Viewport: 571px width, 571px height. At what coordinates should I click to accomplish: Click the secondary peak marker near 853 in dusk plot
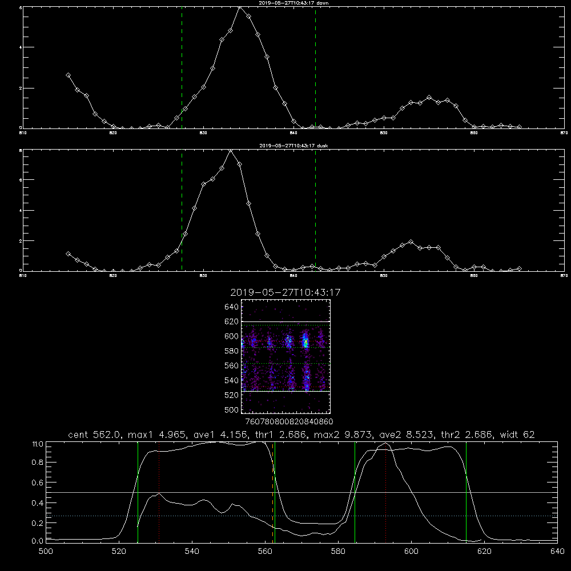tap(411, 242)
